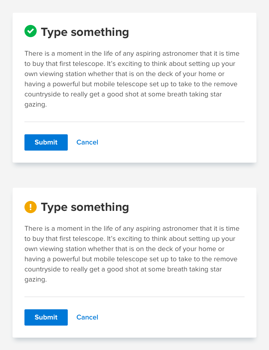The image size is (269, 350).
Task: Click empty space right of the top Cancel link
Action: point(173,142)
